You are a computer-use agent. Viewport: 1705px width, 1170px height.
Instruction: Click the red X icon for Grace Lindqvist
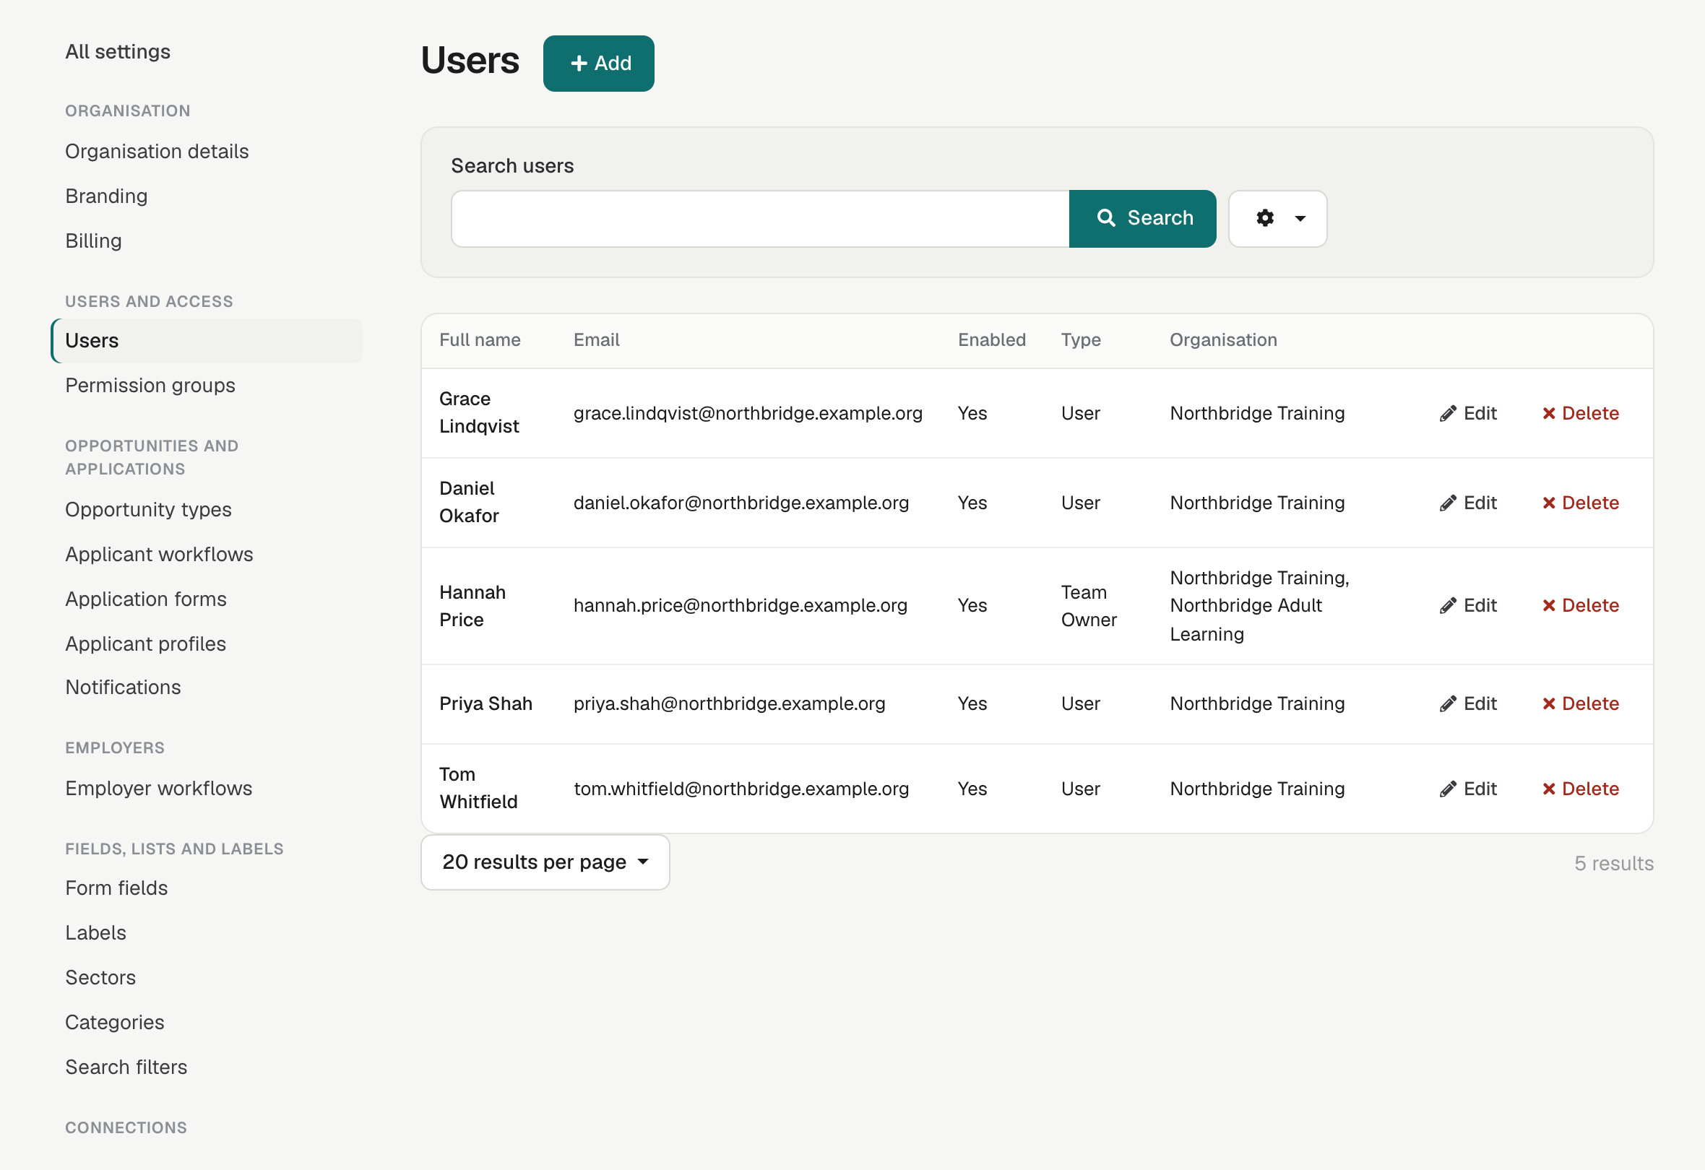[1549, 414]
